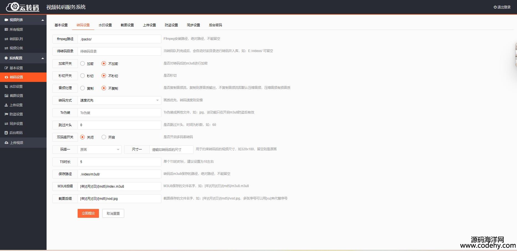Switch to the 基本设置 tab

(61, 25)
